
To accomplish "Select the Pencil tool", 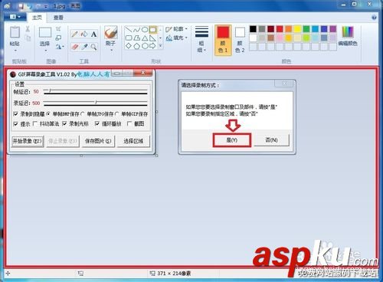I will tap(74, 34).
